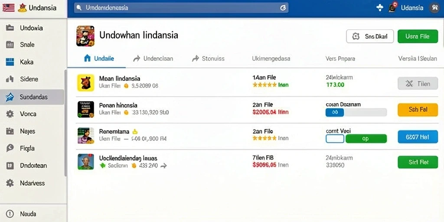Select Undowia in the sidebar
444x222 pixels.
coord(32,28)
